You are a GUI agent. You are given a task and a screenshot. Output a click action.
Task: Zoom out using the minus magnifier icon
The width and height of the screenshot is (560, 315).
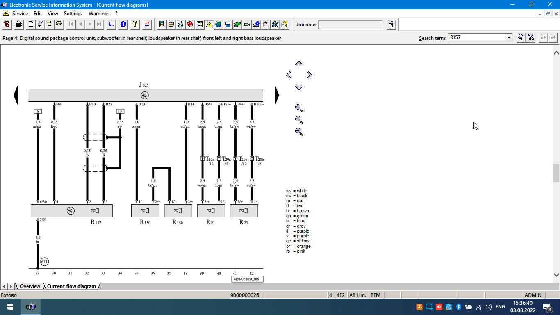click(299, 132)
